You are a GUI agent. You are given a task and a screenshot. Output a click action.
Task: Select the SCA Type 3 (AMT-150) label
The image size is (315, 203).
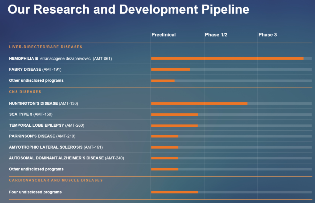tap(31, 114)
